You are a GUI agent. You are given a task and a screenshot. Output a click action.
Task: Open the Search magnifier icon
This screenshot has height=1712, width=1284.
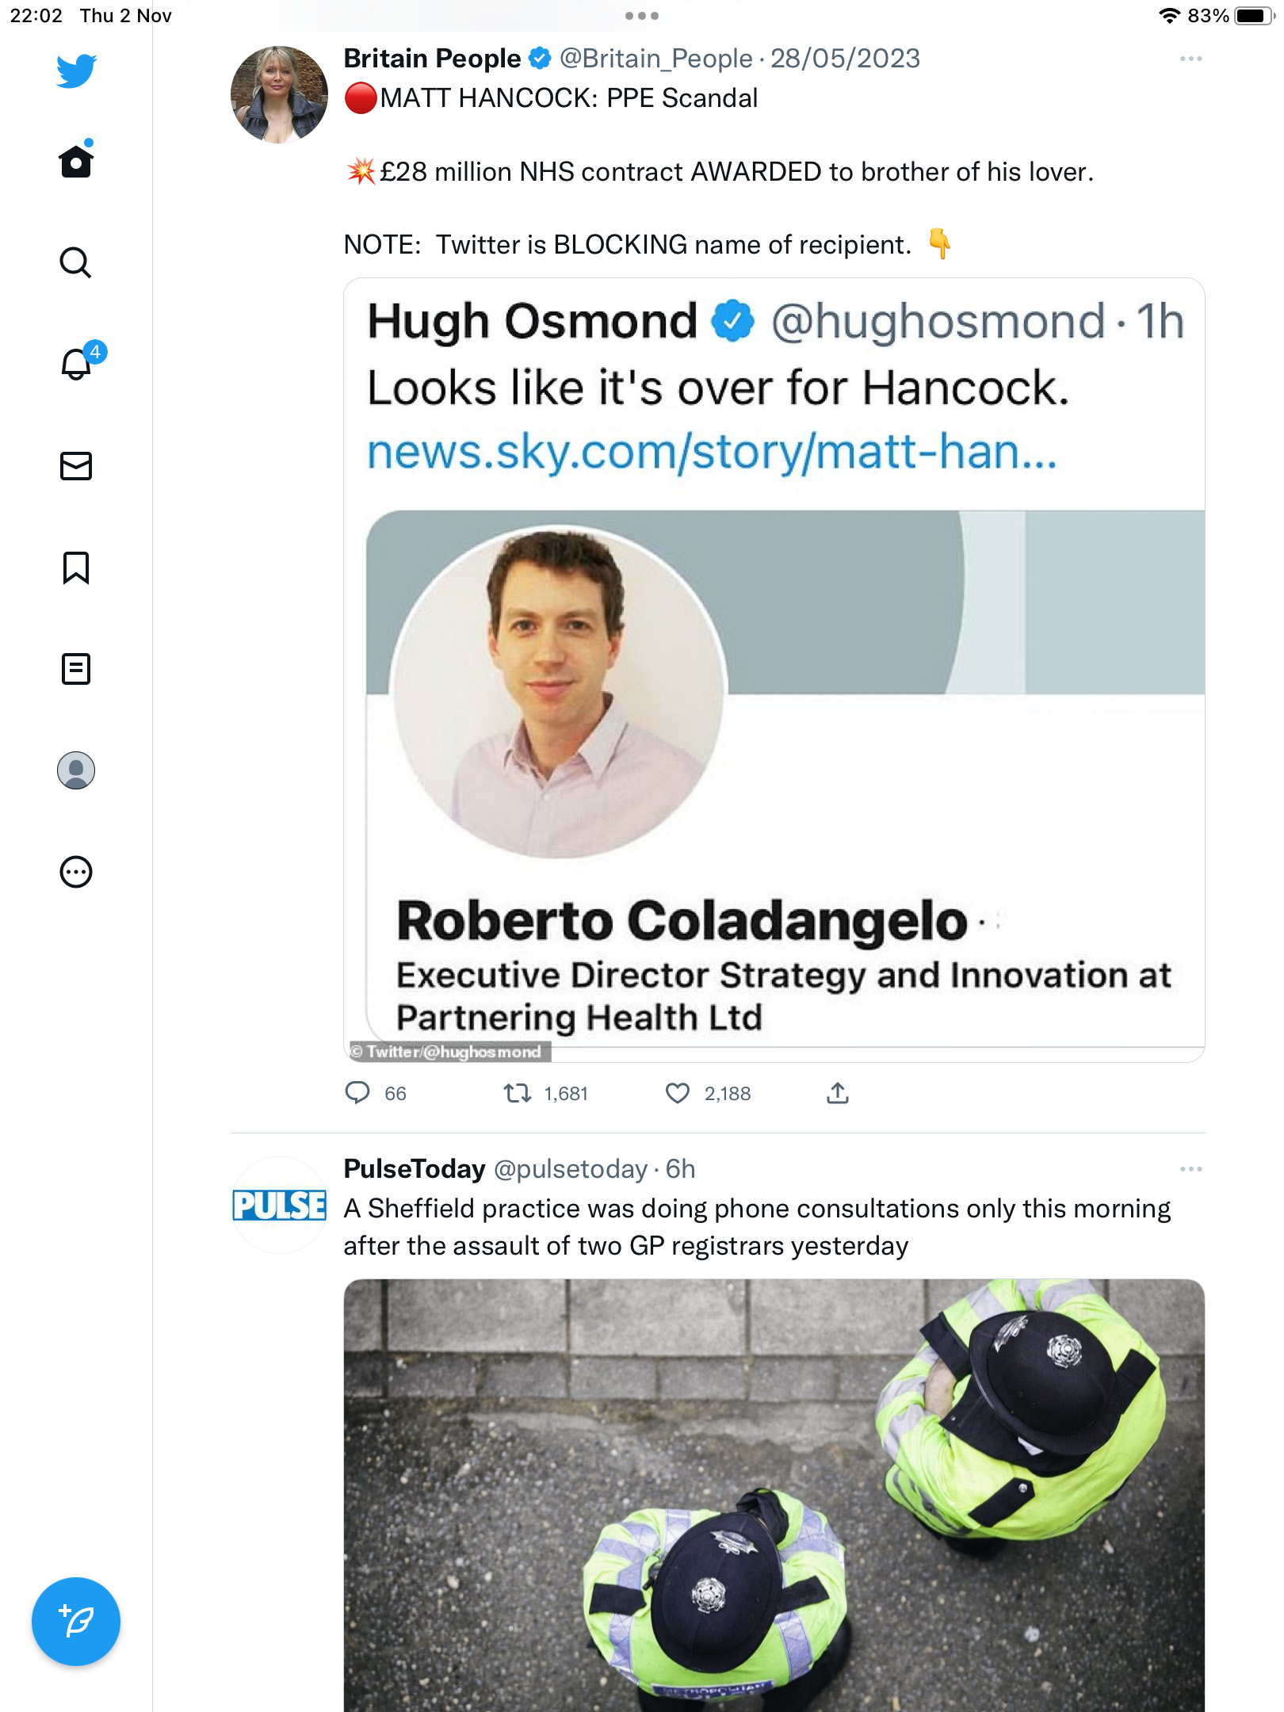click(x=76, y=262)
